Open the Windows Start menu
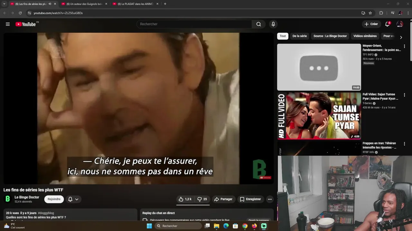Image resolution: width=412 pixels, height=231 pixels. tap(149, 226)
